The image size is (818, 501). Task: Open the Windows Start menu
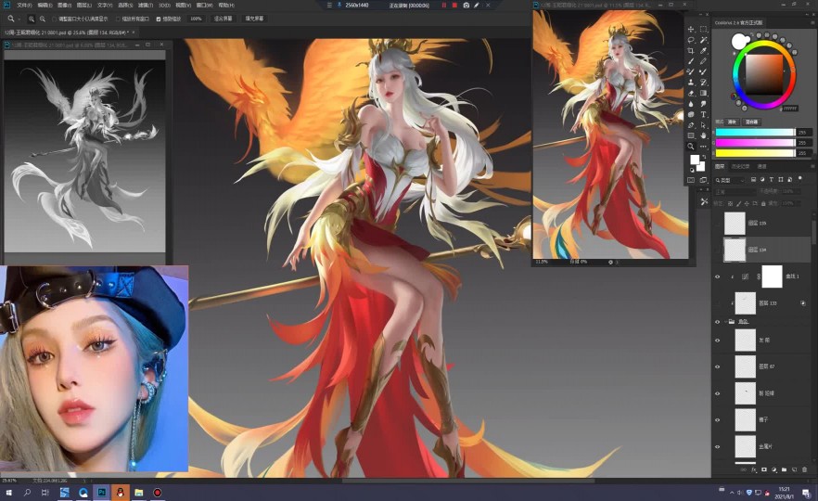[x=9, y=492]
